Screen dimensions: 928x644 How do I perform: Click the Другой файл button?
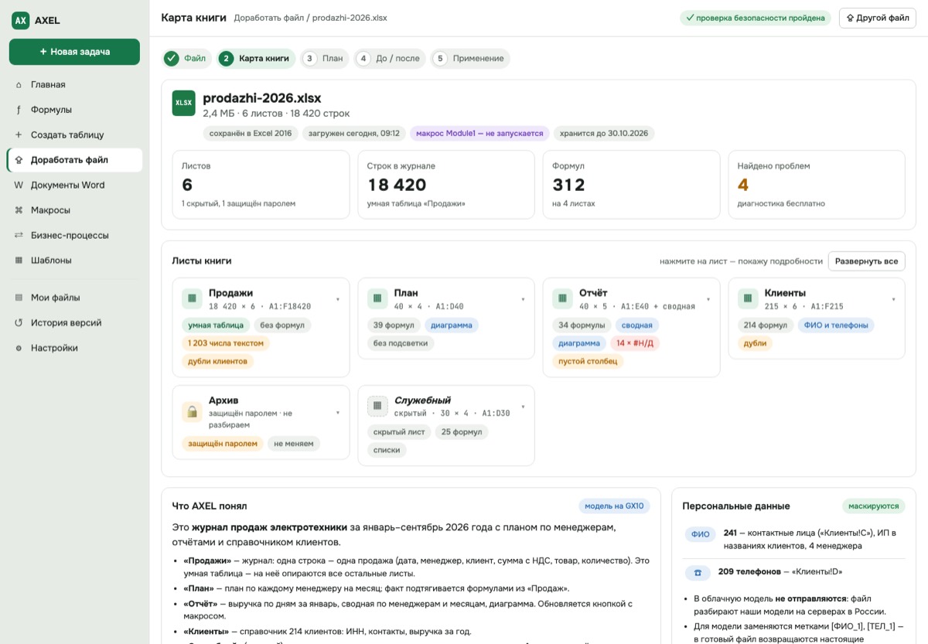[877, 18]
